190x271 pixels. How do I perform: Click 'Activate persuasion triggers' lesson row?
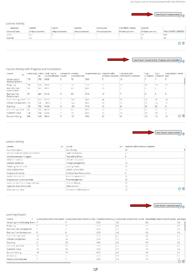[x=19, y=156]
